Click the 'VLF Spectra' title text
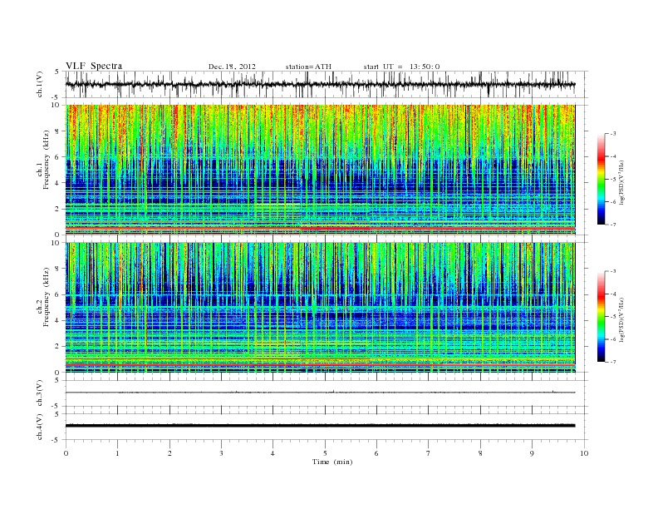The height and width of the screenshot is (509, 658). coord(94,66)
